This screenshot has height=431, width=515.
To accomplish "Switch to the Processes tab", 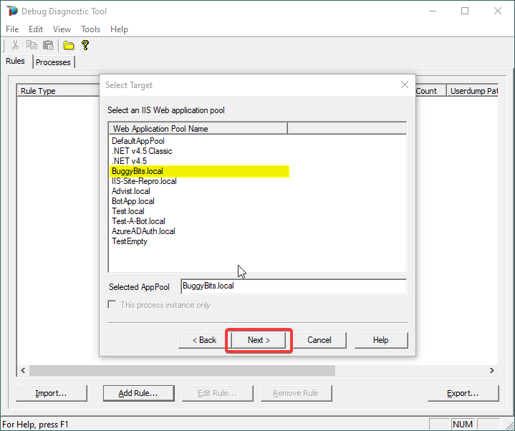I will coord(53,62).
